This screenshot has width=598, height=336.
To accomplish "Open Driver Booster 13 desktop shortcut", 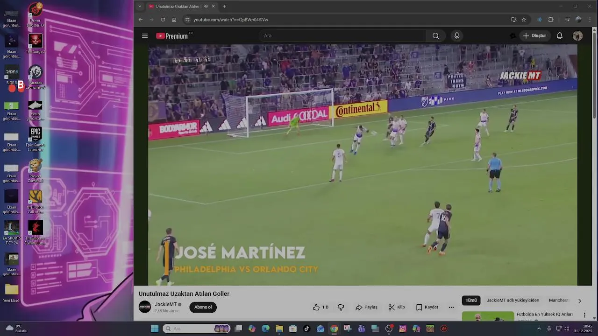I will coord(36,15).
